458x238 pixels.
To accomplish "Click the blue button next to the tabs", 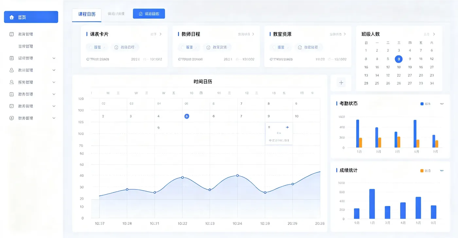I will [149, 14].
